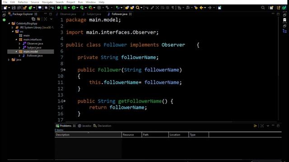Click the Last Edit Location arrow icon
The width and height of the screenshot is (289, 162).
196,8
